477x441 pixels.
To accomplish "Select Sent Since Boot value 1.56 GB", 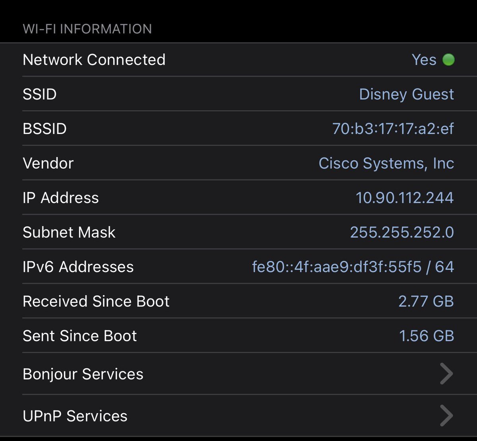I will click(x=427, y=336).
